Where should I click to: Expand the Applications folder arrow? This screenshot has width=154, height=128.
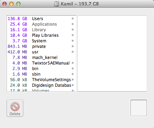[73, 24]
